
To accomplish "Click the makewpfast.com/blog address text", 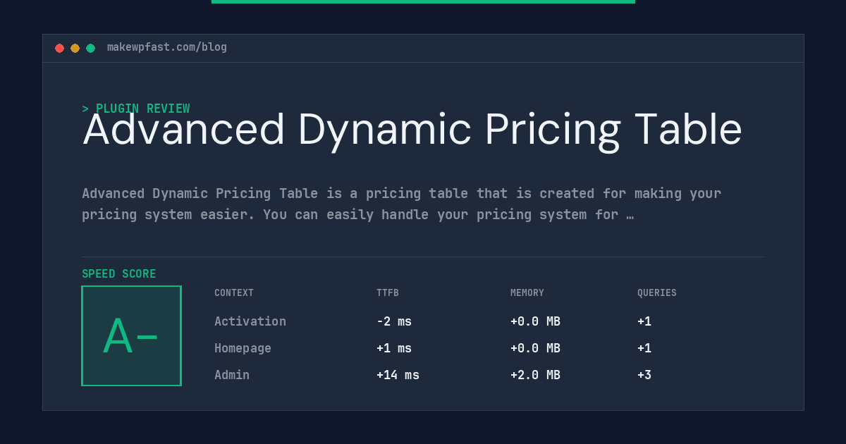I will 167,47.
